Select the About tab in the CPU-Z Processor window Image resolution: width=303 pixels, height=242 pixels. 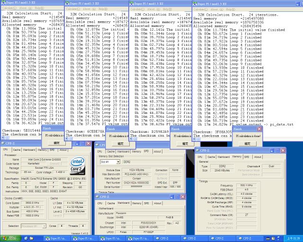(63, 150)
